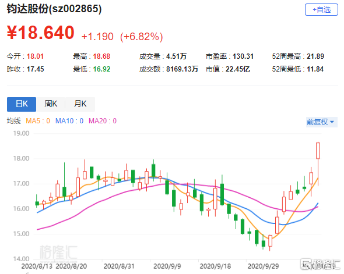Click today's open value 18.01
This screenshot has height=274, width=344.
[x=35, y=56]
